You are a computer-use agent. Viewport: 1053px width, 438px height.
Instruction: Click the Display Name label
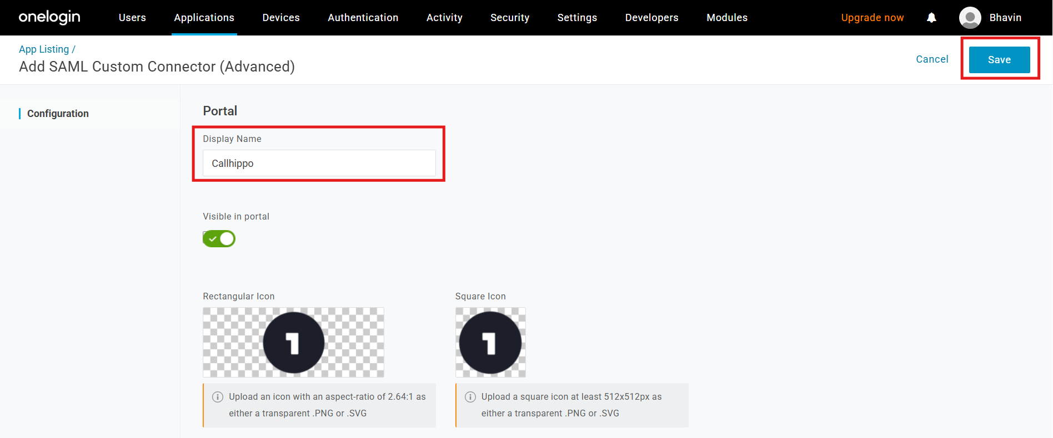click(232, 139)
